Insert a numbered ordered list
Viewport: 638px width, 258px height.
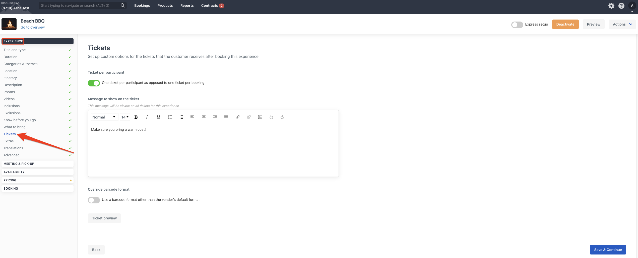[181, 117]
